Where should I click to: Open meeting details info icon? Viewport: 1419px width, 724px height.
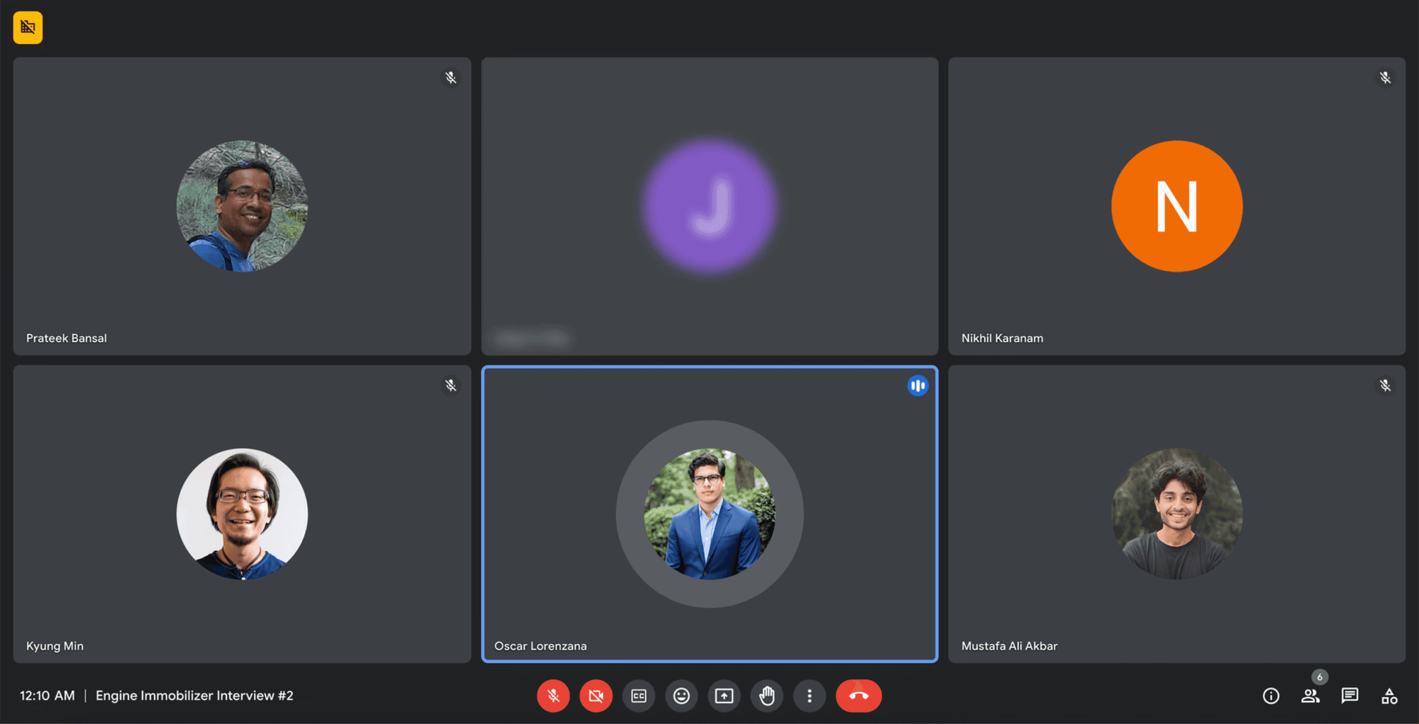point(1271,696)
